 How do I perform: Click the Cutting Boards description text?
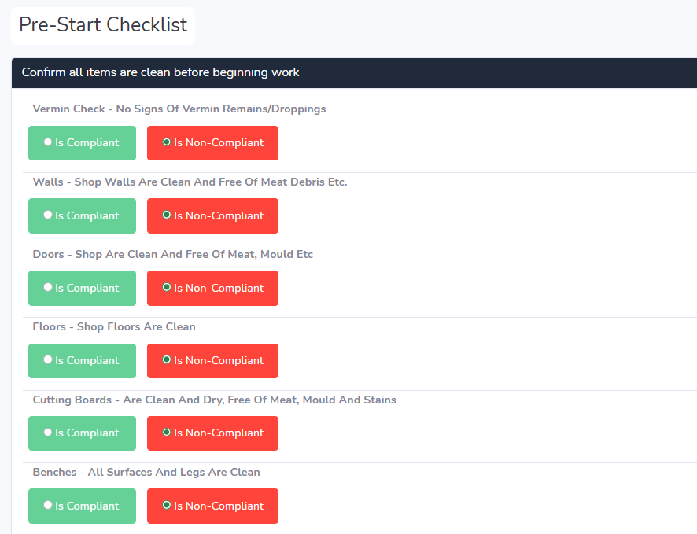(x=214, y=400)
